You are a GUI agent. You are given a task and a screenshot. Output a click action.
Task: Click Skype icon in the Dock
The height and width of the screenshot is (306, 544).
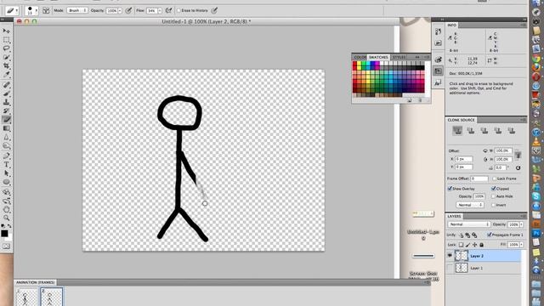pyautogui.click(x=536, y=196)
